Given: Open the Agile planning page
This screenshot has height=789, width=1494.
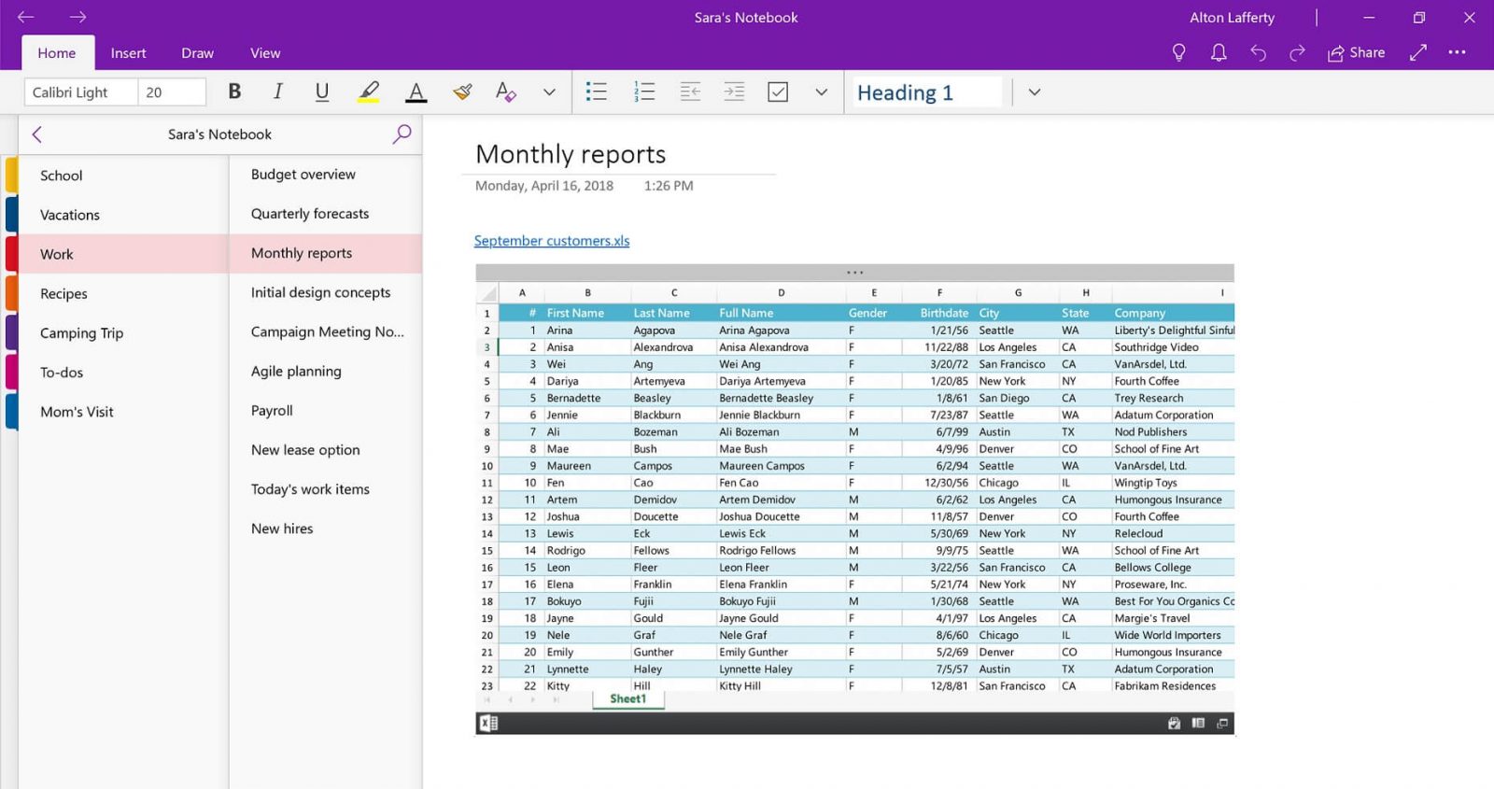Looking at the screenshot, I should point(326,371).
